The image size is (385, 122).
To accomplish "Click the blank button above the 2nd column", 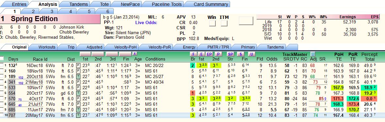I will coord(98,54).
